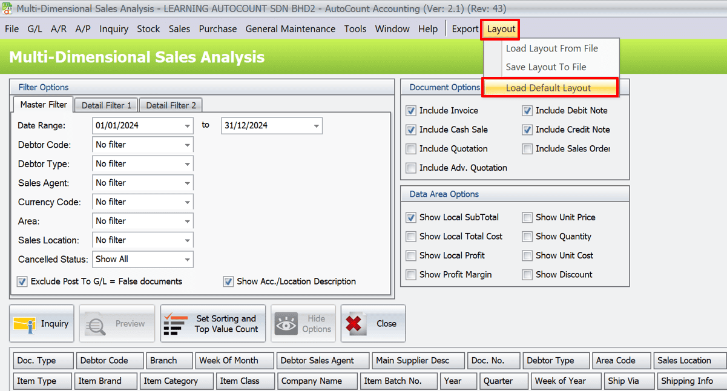Viewport: 727px width, 391px height.
Task: Open the start date range picker
Action: tap(187, 126)
